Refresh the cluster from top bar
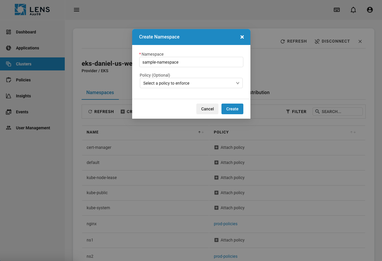 [x=294, y=41]
